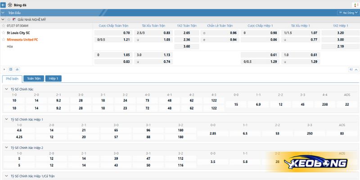Favorite the Giải Nhà Nghề Mỹ league star
The image size is (360, 180).
9,20
